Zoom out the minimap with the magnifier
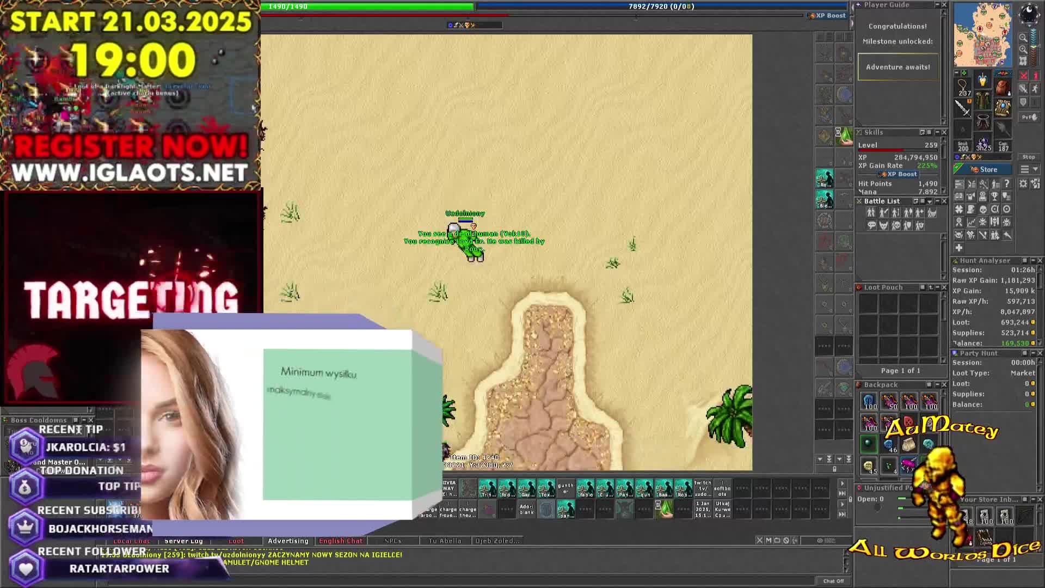 (x=1023, y=38)
